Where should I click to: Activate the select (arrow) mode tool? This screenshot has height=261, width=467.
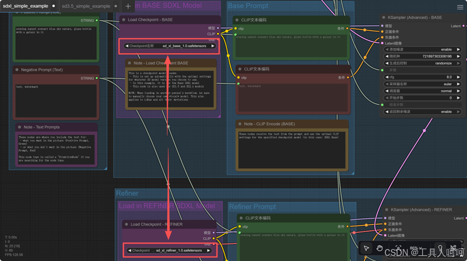click(366, 248)
